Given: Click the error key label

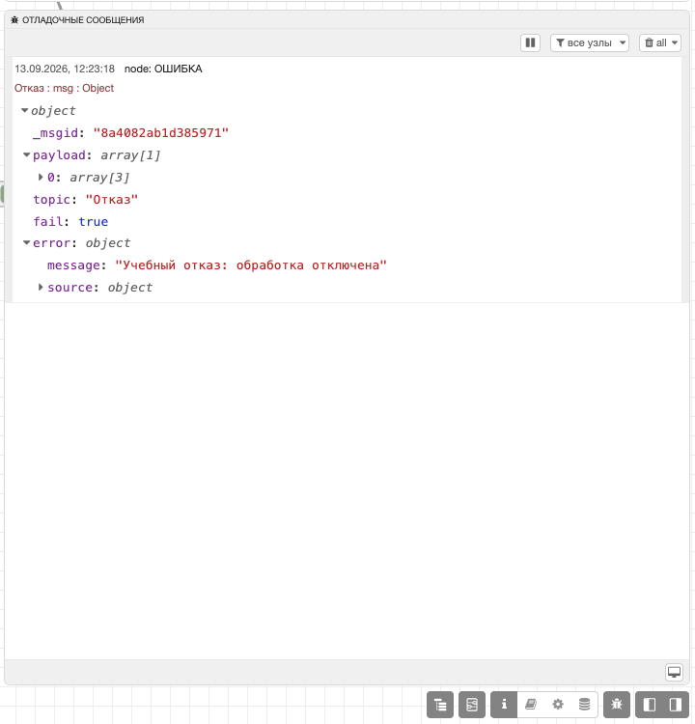Looking at the screenshot, I should (x=51, y=243).
